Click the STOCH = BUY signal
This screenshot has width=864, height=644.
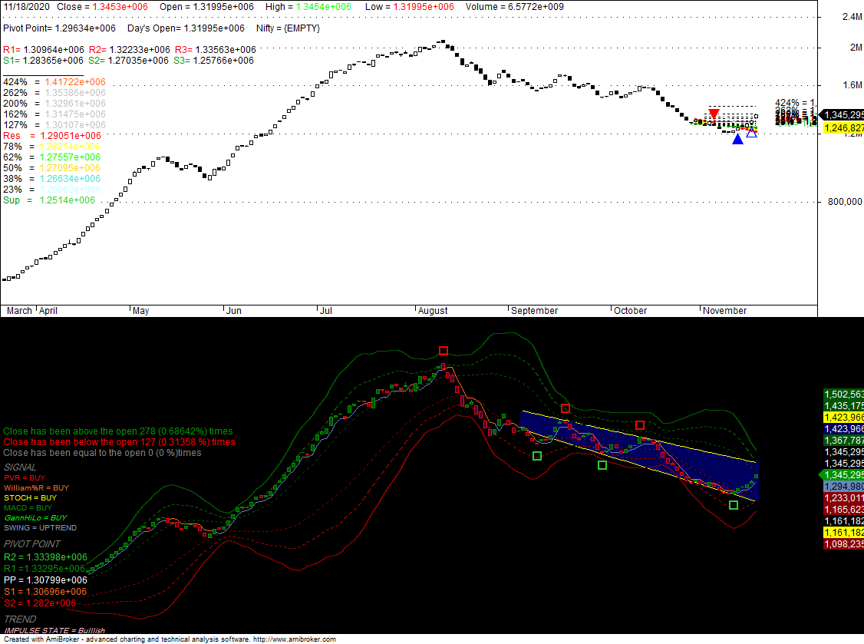[30, 498]
